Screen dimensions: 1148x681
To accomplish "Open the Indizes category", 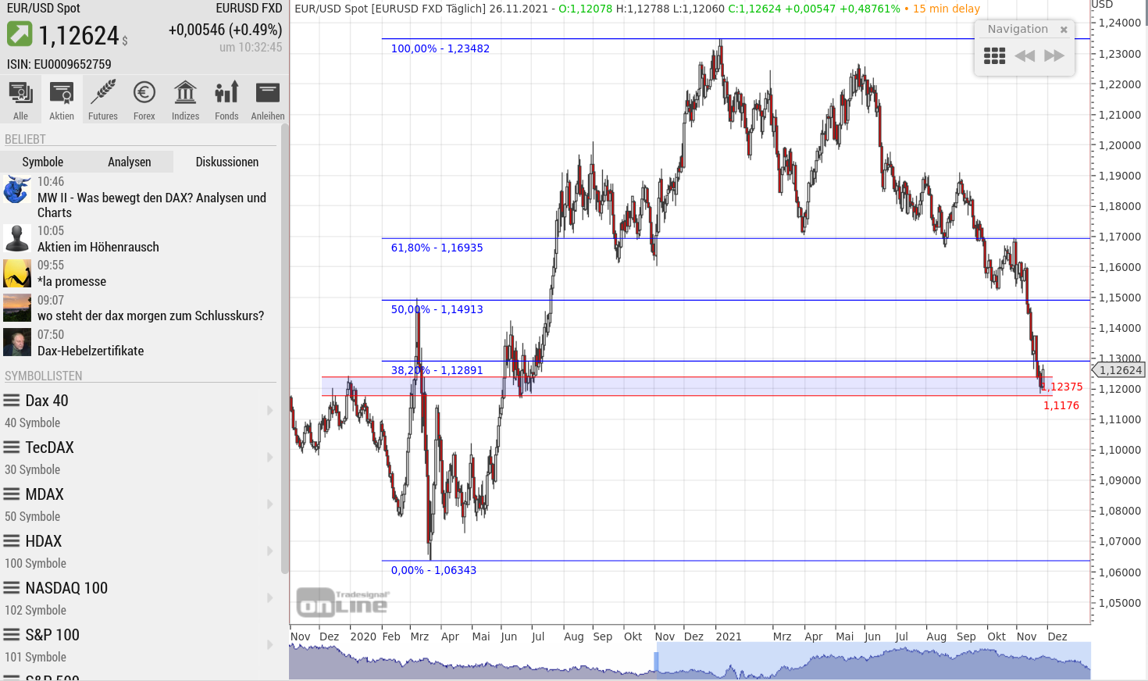I will (x=185, y=100).
